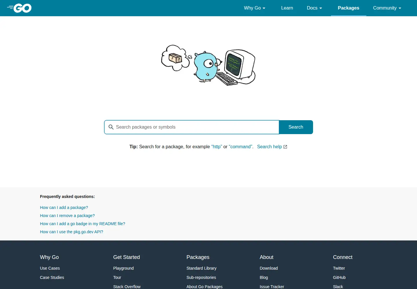Click the footer "About" heading
417x289 pixels.
(x=266, y=257)
